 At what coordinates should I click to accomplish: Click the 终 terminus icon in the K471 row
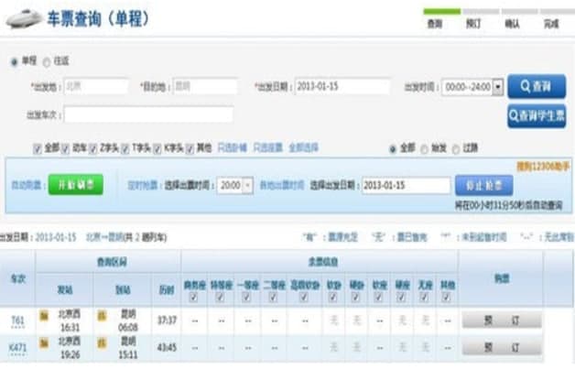[x=102, y=343]
